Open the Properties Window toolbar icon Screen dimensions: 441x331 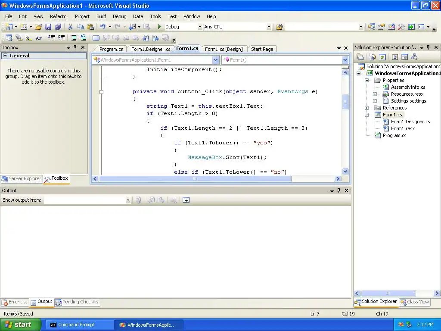pyautogui.click(x=382, y=27)
